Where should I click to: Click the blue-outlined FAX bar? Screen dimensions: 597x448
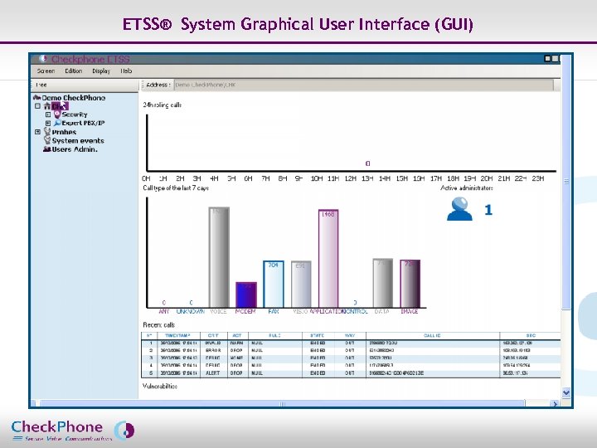(274, 284)
